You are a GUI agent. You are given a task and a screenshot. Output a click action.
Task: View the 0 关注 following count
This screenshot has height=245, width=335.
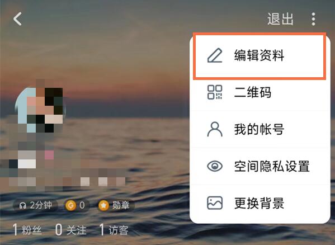[x=71, y=230]
